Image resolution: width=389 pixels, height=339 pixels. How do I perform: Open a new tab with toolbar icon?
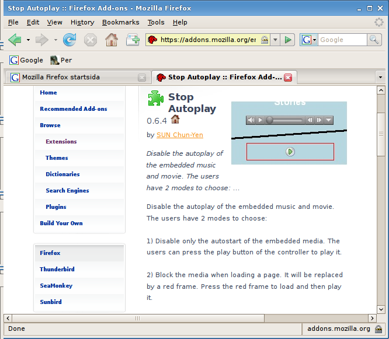coord(133,40)
